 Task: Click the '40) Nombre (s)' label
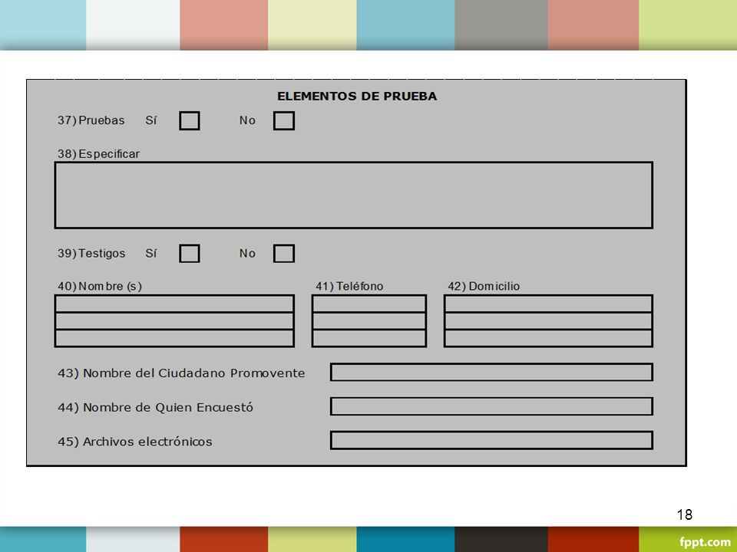[x=100, y=286]
